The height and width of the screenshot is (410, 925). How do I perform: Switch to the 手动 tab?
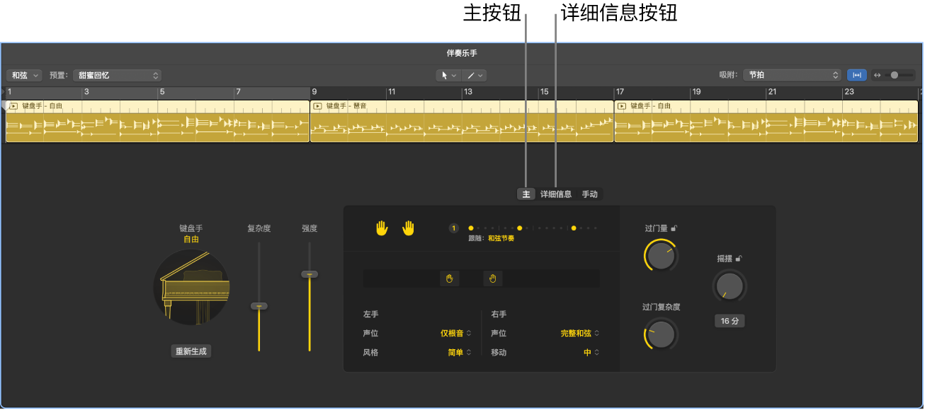[590, 193]
